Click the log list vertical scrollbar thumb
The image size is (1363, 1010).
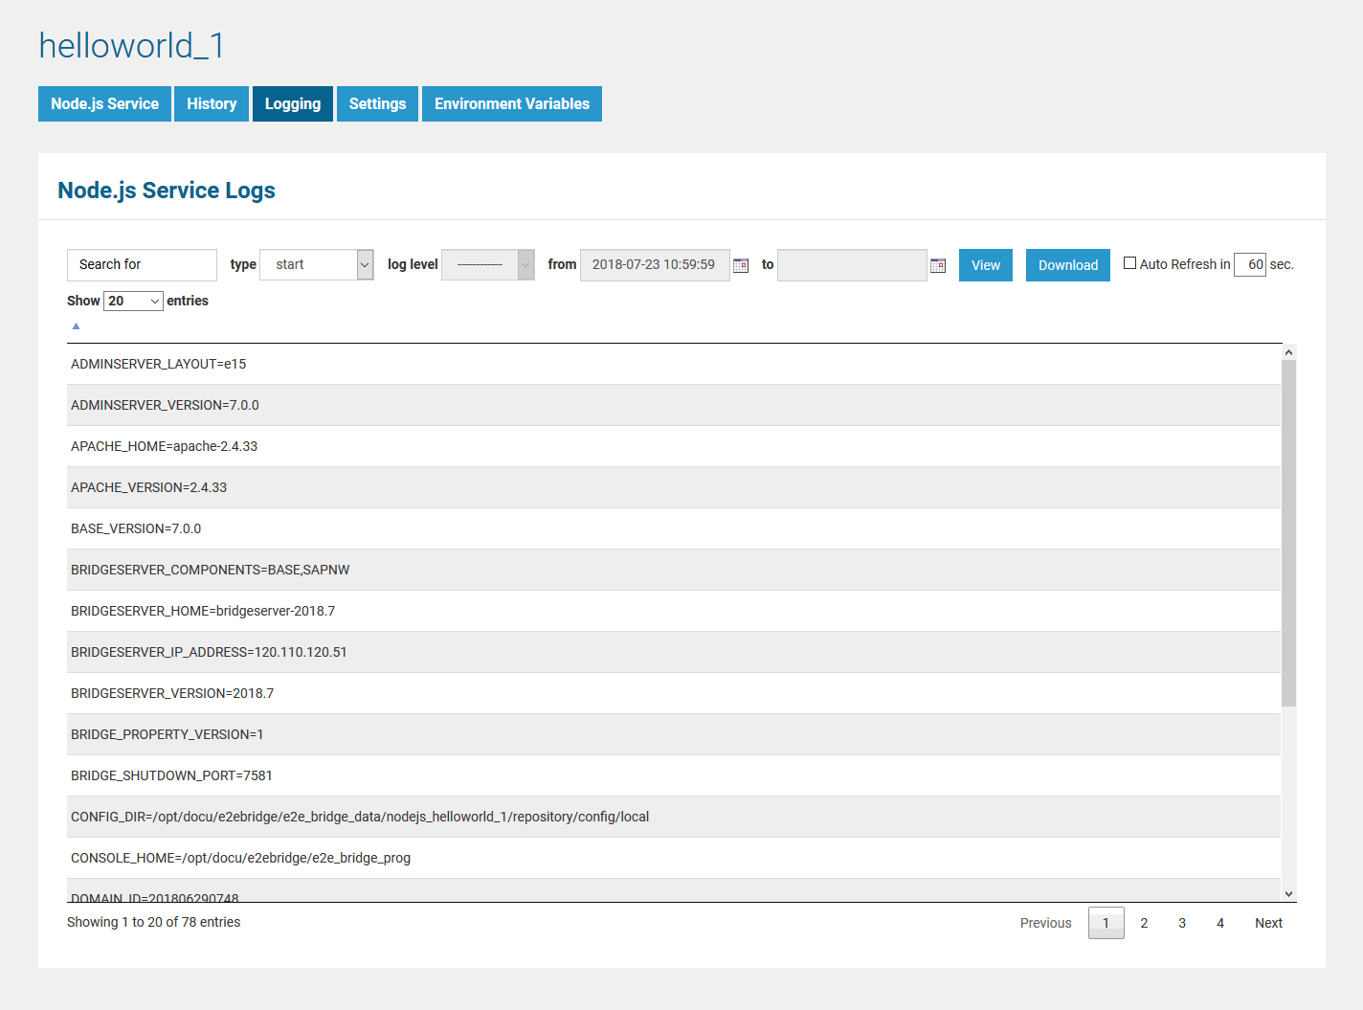pos(1288,532)
